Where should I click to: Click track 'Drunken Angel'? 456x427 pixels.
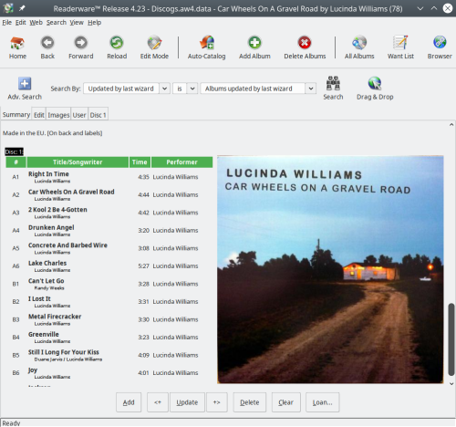pos(51,227)
